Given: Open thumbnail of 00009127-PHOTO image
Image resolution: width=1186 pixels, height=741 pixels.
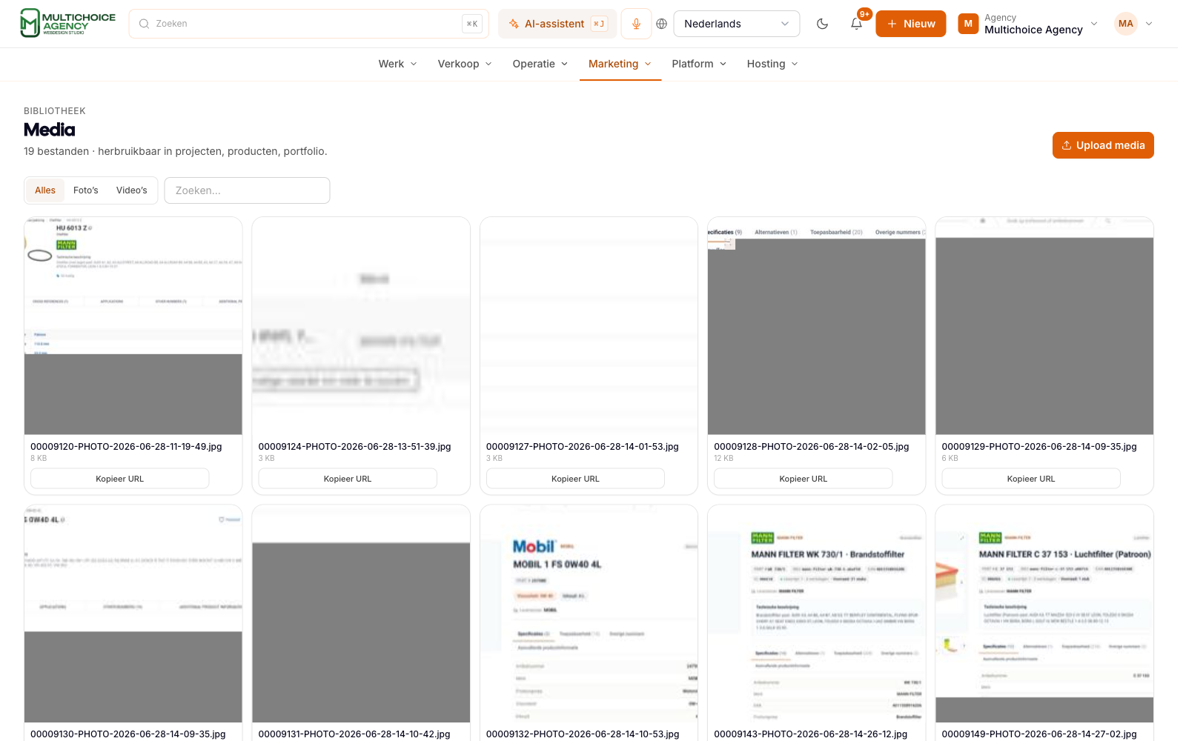Looking at the screenshot, I should [x=589, y=326].
